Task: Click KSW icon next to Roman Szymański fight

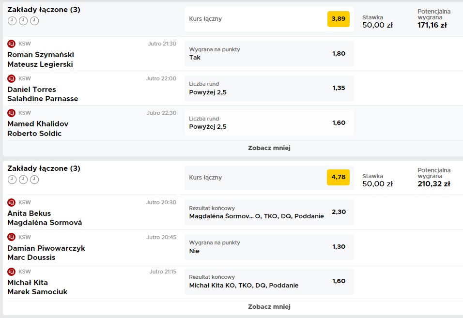Action: (x=11, y=44)
